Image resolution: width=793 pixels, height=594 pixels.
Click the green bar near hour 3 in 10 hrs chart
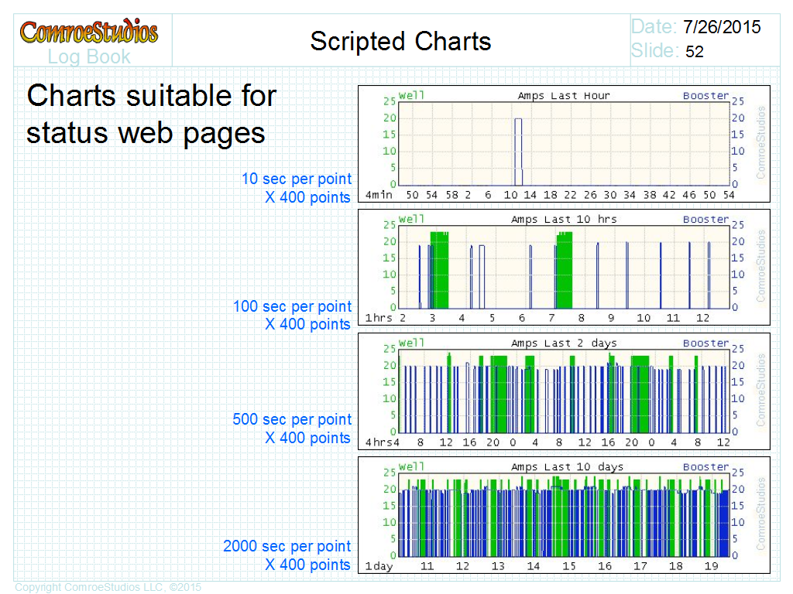[x=440, y=269]
